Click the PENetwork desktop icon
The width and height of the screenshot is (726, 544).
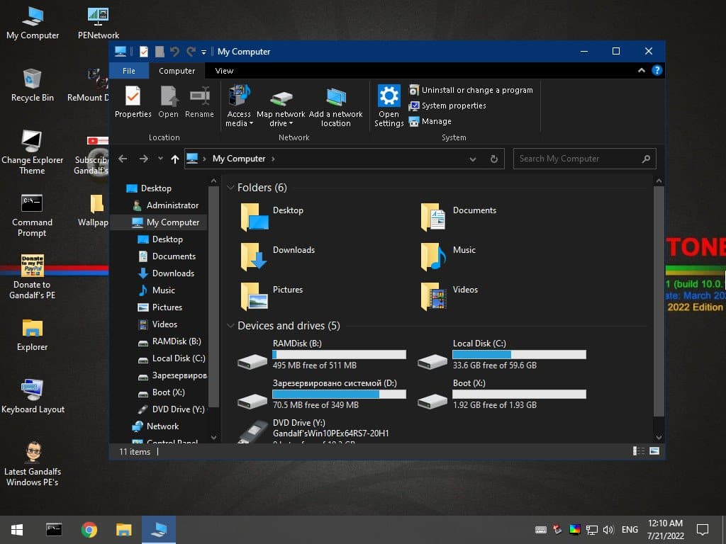(98, 23)
